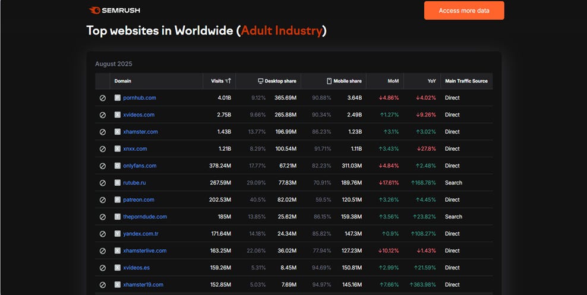587x295 pixels.
Task: Open the patreon.com domain link
Action: tap(138, 199)
